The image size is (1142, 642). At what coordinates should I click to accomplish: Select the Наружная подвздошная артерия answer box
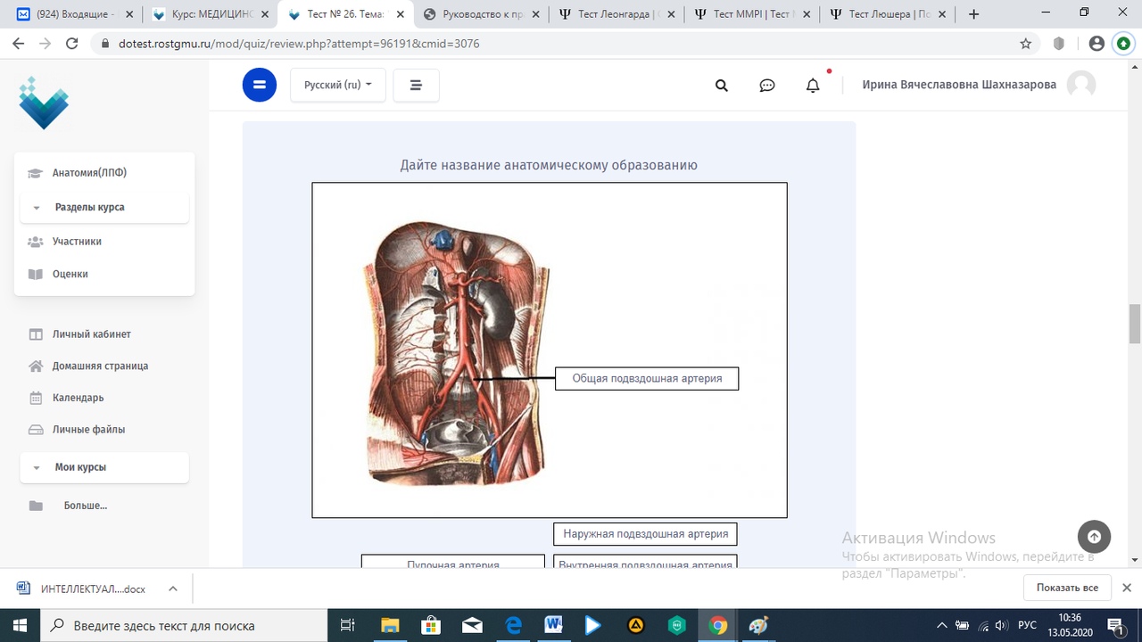(x=645, y=534)
